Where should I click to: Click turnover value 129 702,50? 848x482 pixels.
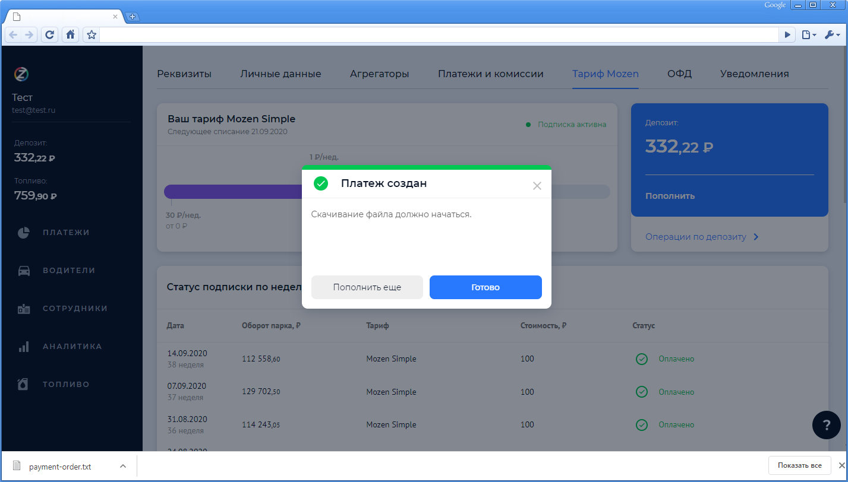pyautogui.click(x=261, y=392)
